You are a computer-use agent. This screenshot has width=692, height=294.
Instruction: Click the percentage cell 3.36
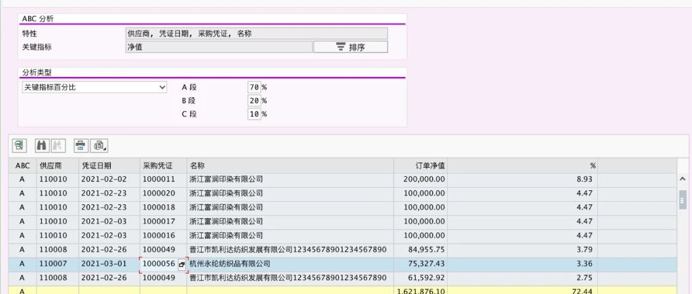coord(523,264)
